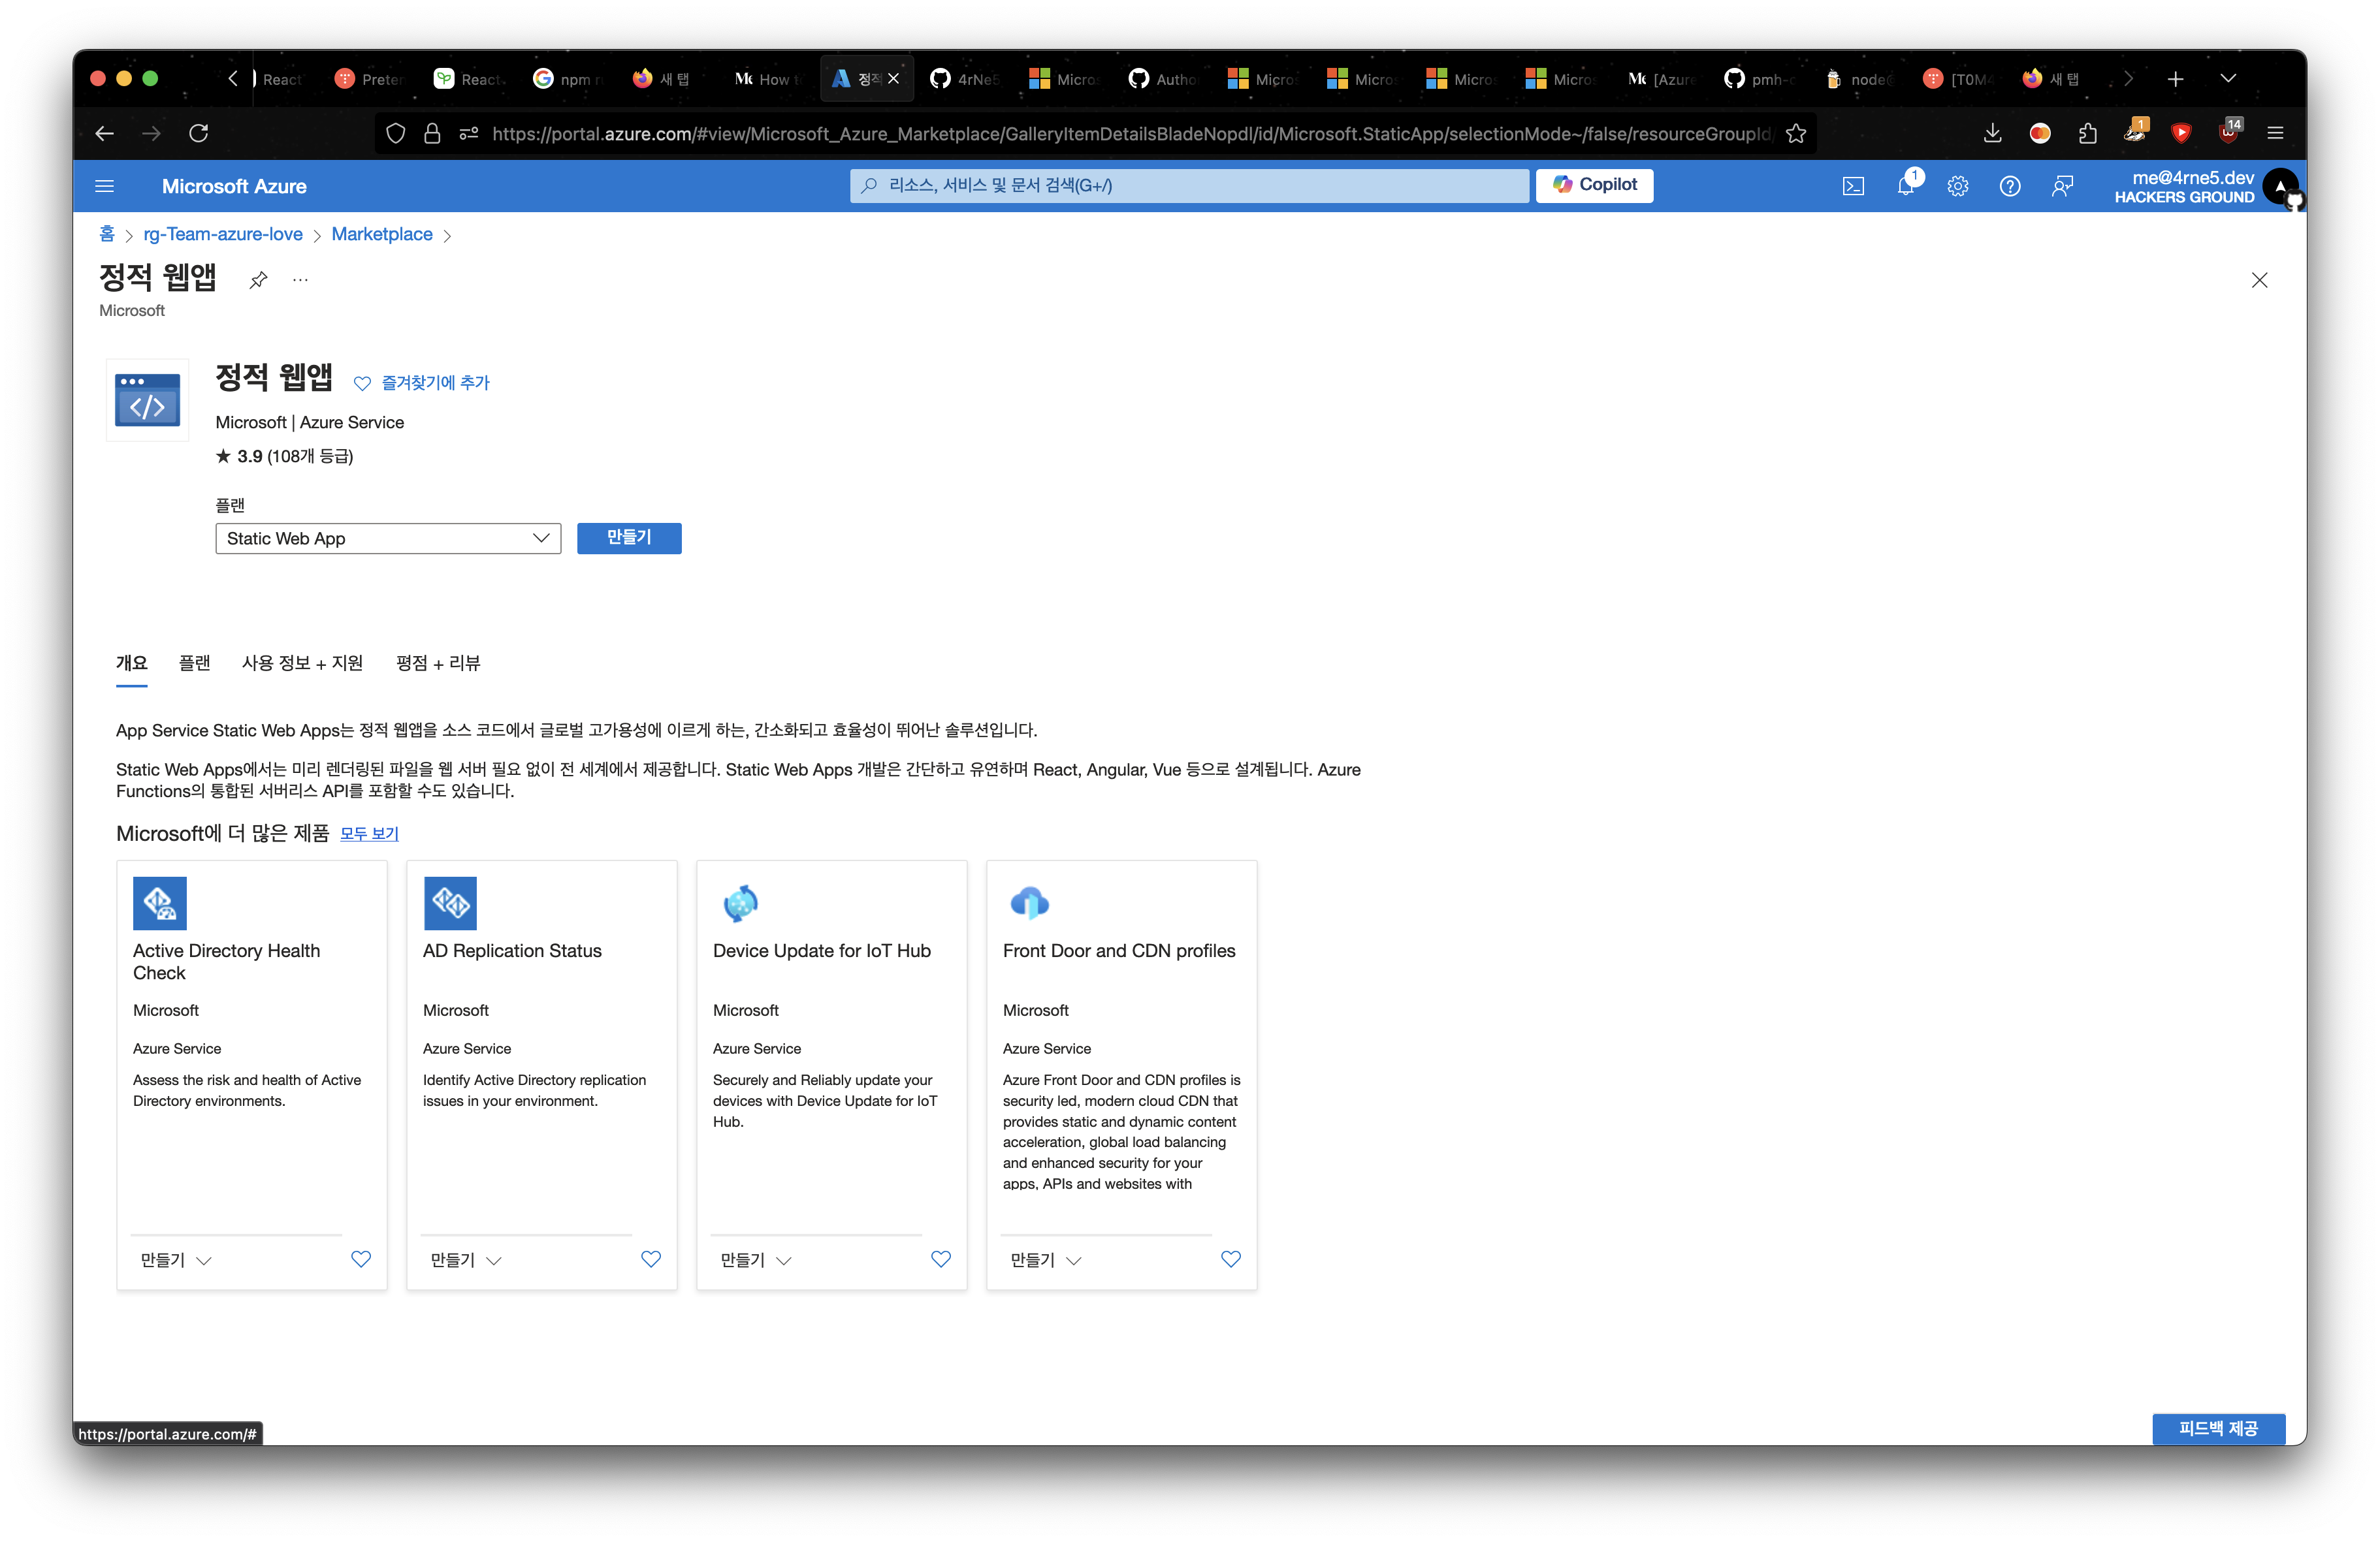
Task: Click the Azure portal search field
Action: tap(1189, 186)
